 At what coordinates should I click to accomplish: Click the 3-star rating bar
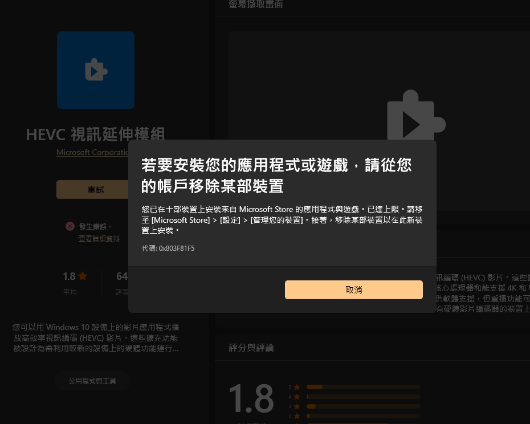pyautogui.click(x=364, y=406)
